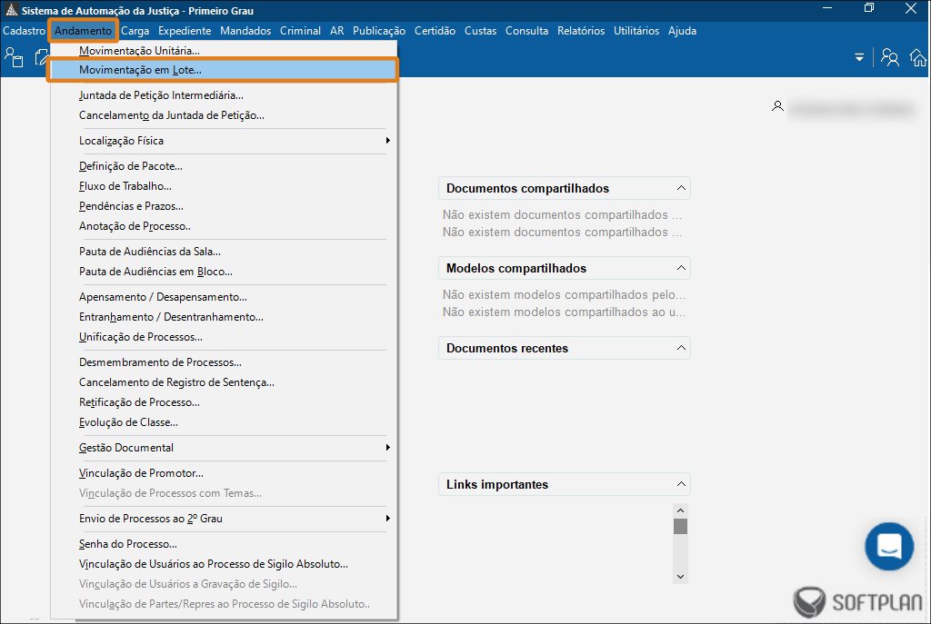931x624 pixels.
Task: Click the Links importantes scrollbar thumb
Action: [680, 526]
